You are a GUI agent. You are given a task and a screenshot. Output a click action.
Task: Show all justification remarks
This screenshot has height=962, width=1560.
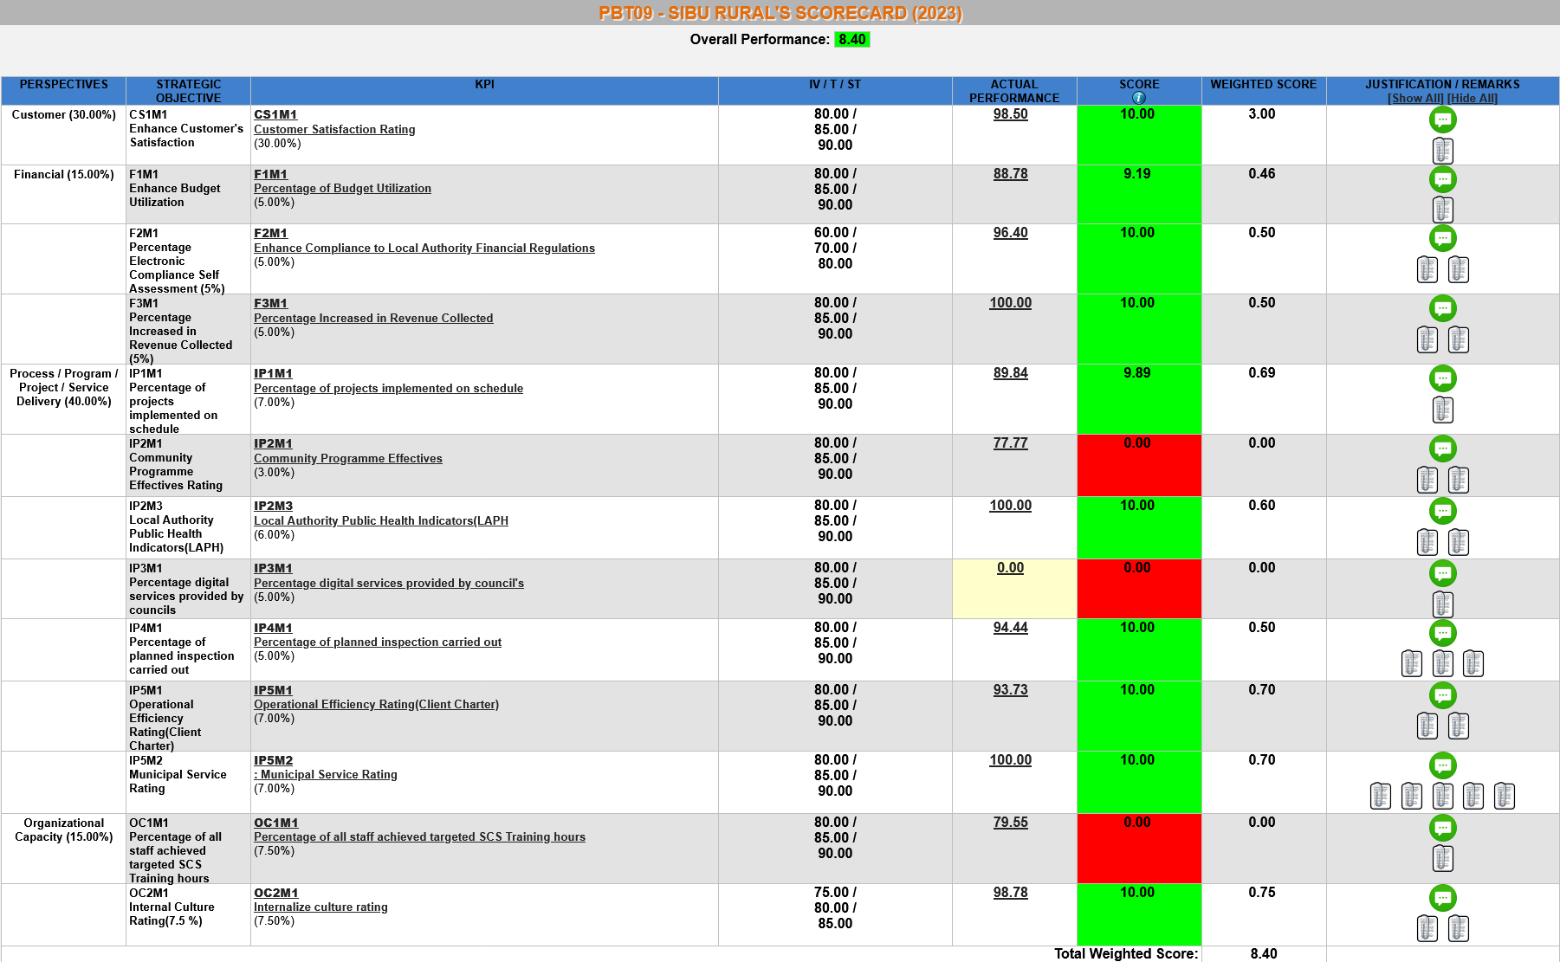(1415, 99)
